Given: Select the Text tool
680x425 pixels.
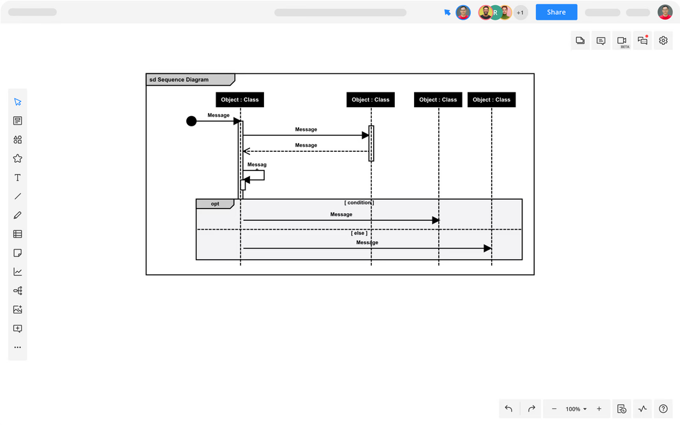Looking at the screenshot, I should [17, 177].
